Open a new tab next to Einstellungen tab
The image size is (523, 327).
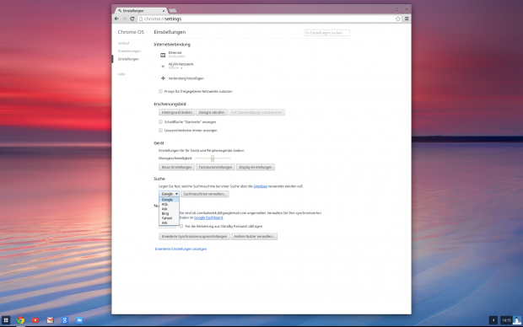[x=172, y=11]
